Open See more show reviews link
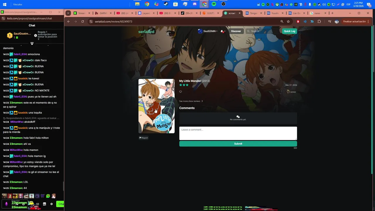The height and width of the screenshot is (211, 375). coord(191,101)
